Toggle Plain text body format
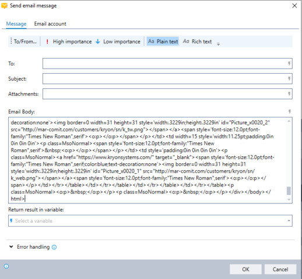302x279 pixels. (163, 41)
